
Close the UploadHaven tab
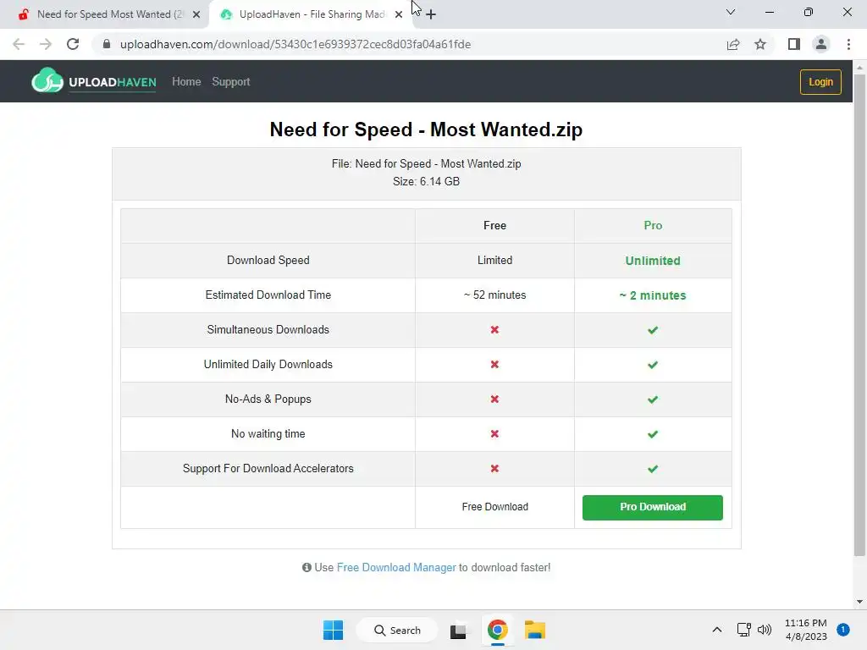coord(399,14)
